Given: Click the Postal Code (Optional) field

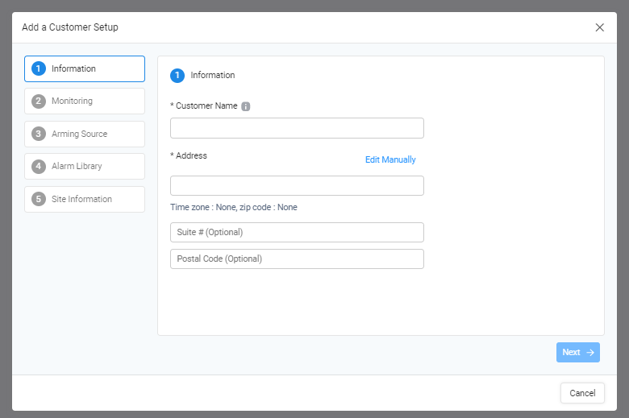Looking at the screenshot, I should 297,259.
